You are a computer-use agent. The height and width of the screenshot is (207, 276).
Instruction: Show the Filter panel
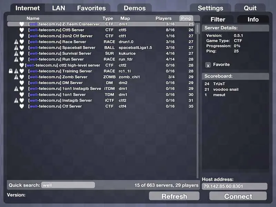click(x=218, y=19)
